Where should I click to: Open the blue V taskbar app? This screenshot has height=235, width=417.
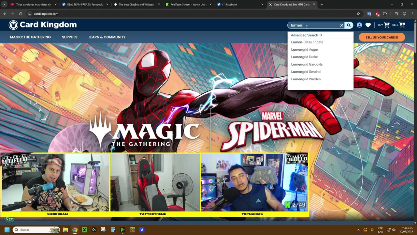[x=142, y=230]
